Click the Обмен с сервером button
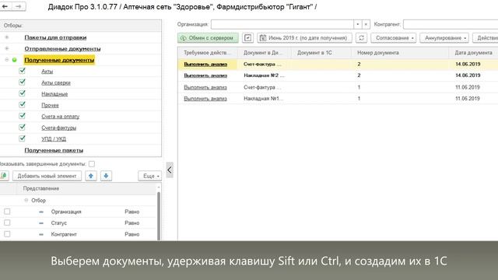The width and height of the screenshot is (498, 280). coord(208,38)
